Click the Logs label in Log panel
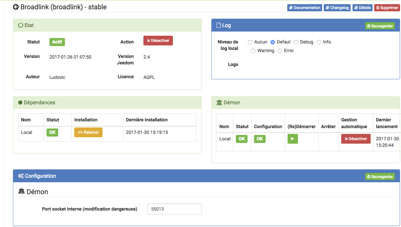 [233, 64]
